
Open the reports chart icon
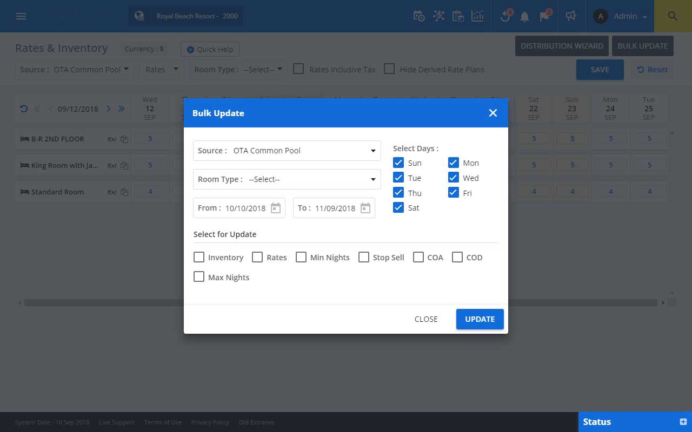click(x=477, y=16)
